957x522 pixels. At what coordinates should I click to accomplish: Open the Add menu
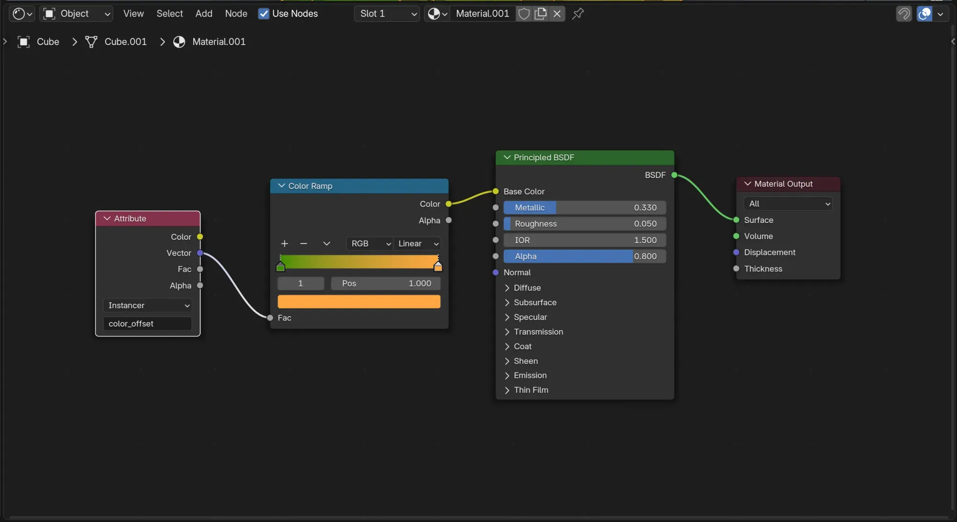point(203,13)
